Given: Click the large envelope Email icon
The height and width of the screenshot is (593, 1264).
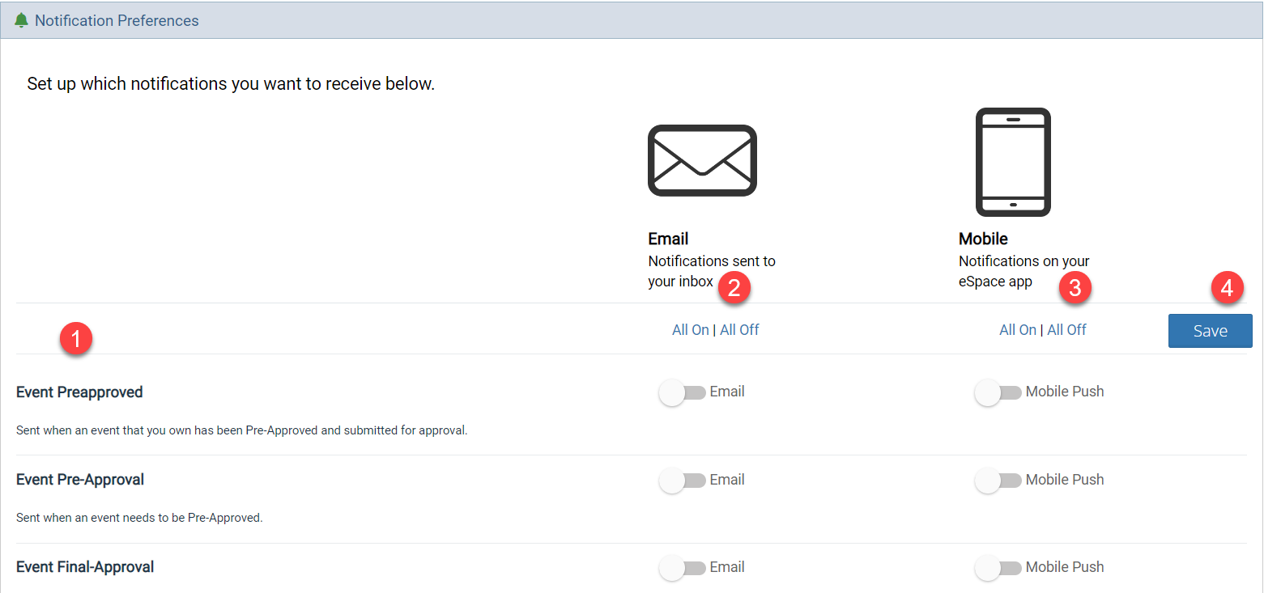Looking at the screenshot, I should (702, 160).
